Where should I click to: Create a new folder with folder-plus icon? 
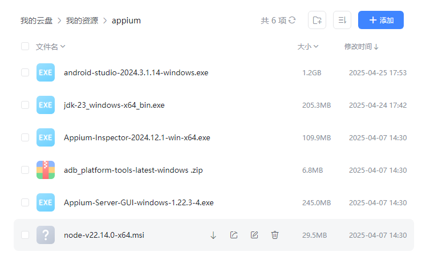[x=317, y=20]
